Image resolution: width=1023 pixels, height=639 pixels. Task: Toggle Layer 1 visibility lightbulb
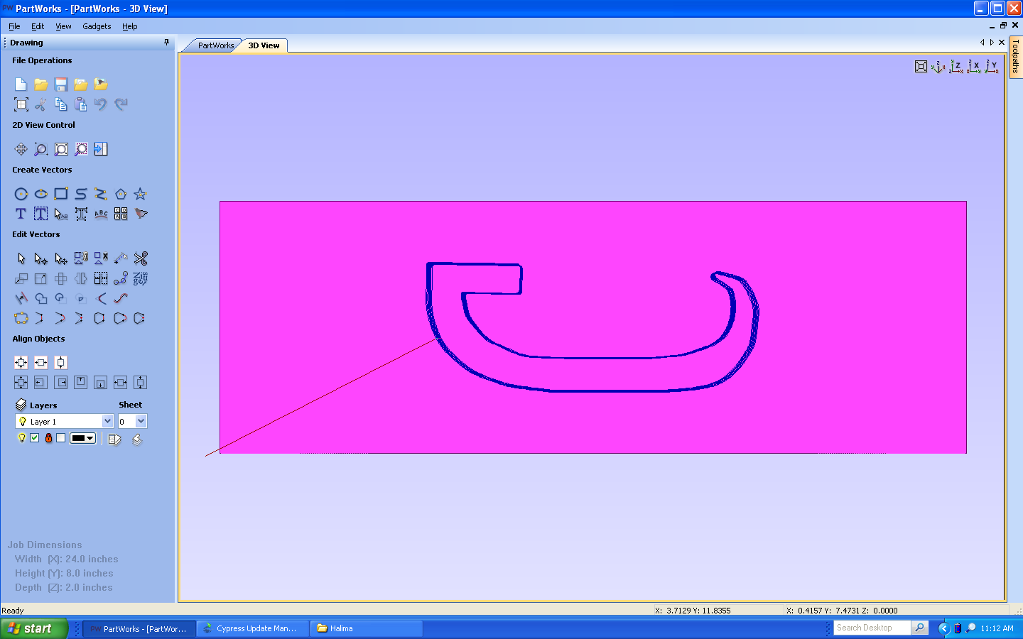coord(21,438)
